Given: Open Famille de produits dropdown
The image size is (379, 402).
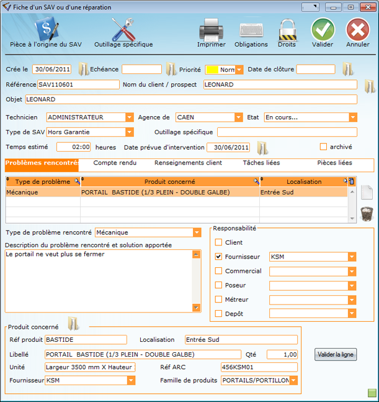Looking at the screenshot, I should (293, 380).
